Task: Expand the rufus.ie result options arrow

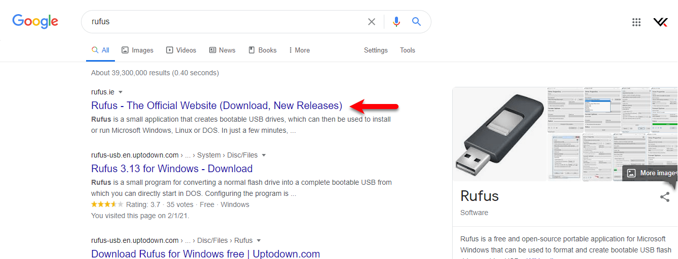Action: pyautogui.click(x=121, y=92)
